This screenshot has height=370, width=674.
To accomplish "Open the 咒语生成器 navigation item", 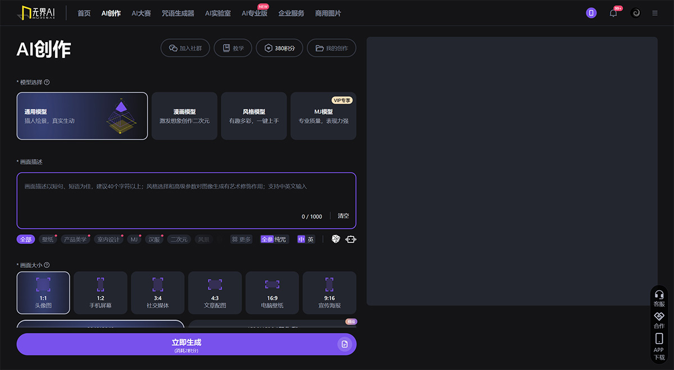I will pos(177,13).
